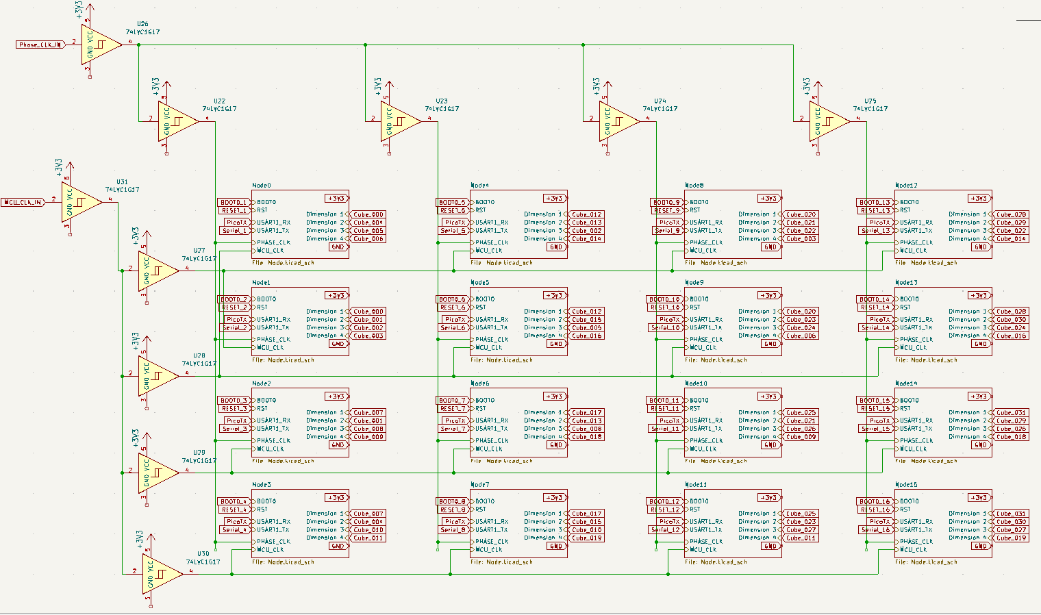Click the U24 buffer symbol
Screen dimensions: 1041x615
pos(617,122)
